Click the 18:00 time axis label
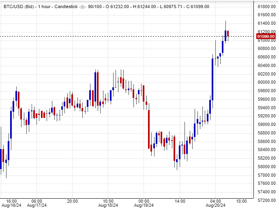Image resolution: width=279 pixels, height=208 pixels. tap(241, 201)
